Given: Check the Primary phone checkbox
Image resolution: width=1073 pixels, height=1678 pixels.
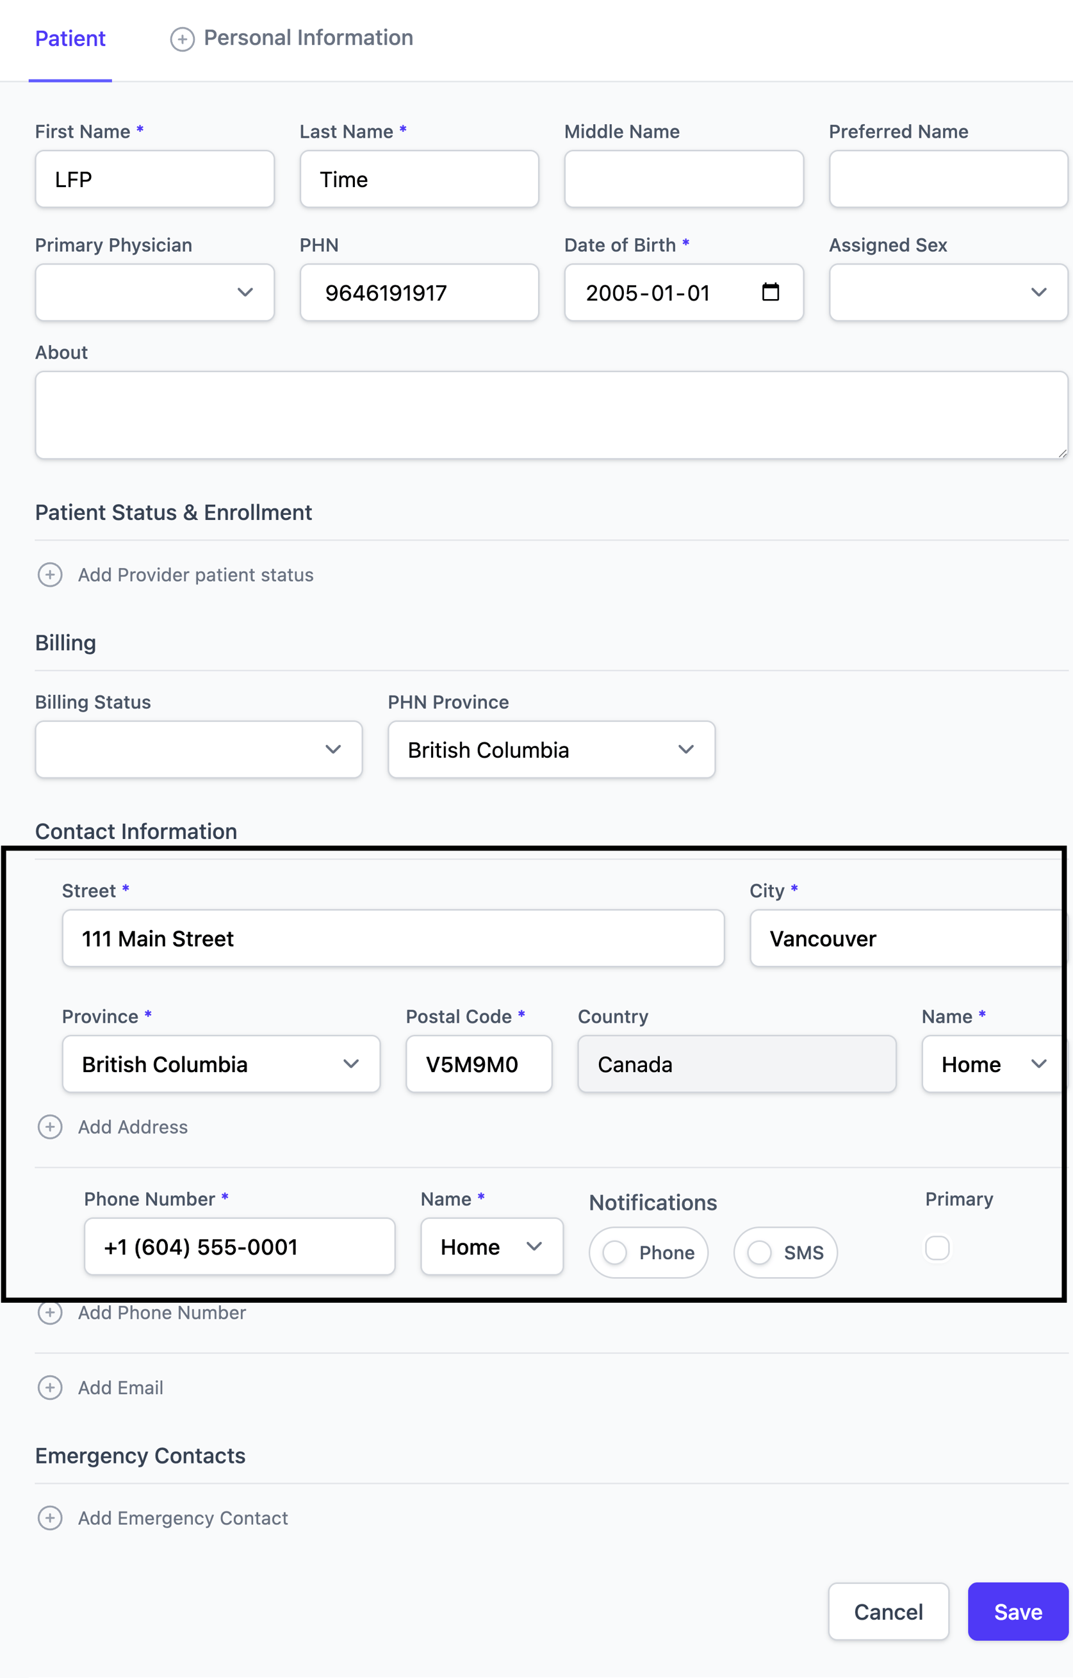Looking at the screenshot, I should pyautogui.click(x=937, y=1248).
